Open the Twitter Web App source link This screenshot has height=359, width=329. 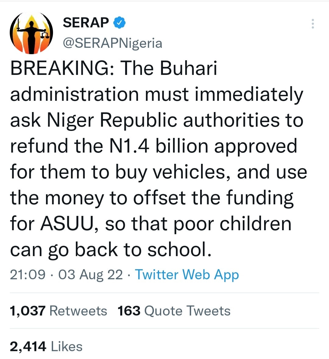187,274
